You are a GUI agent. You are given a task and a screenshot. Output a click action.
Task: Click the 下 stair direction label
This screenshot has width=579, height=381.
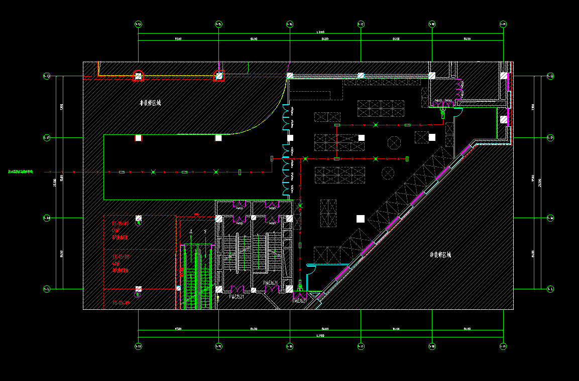(x=205, y=232)
